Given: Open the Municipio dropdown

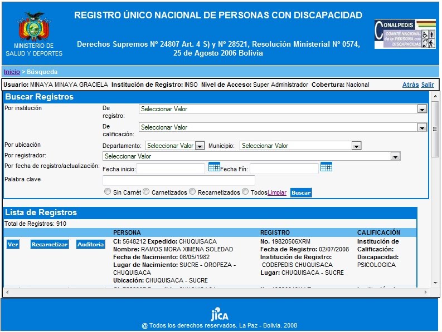Looking at the screenshot, I should point(300,146).
